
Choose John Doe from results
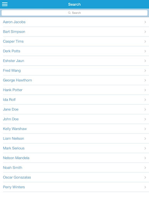(74, 119)
